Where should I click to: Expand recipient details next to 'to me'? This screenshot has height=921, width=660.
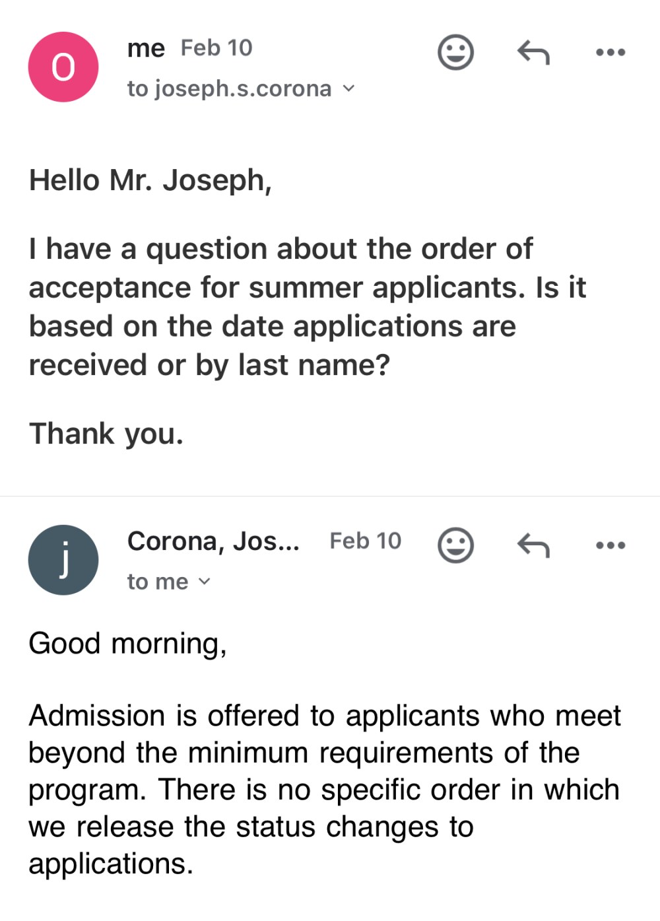point(204,582)
